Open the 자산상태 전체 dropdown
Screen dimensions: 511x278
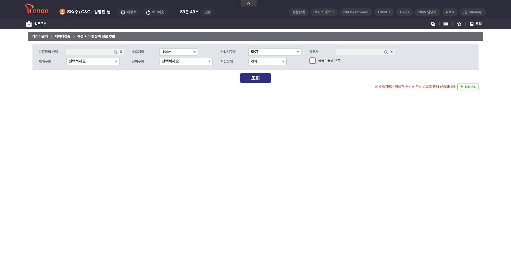[267, 62]
